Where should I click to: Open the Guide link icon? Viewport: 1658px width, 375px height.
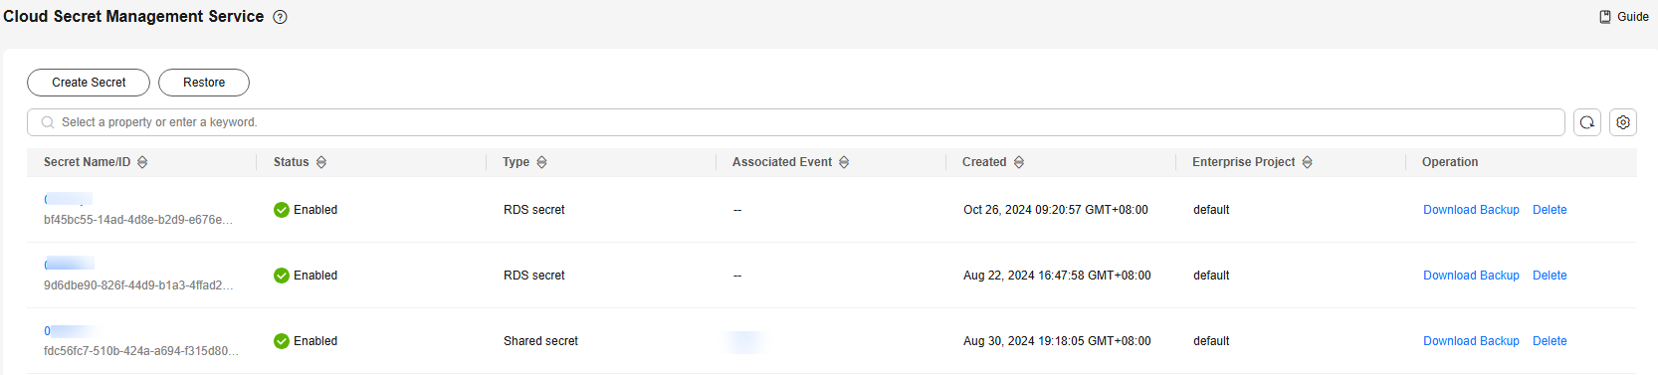tap(1605, 17)
